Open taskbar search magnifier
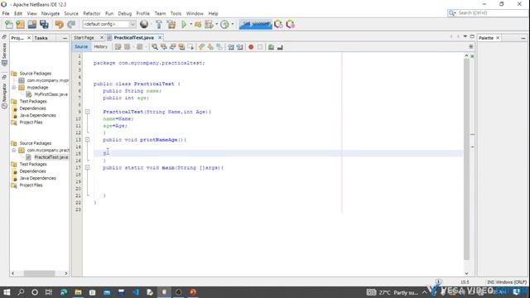The width and height of the screenshot is (530, 298). pos(21,292)
